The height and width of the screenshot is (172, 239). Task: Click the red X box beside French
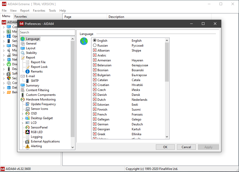(95, 114)
